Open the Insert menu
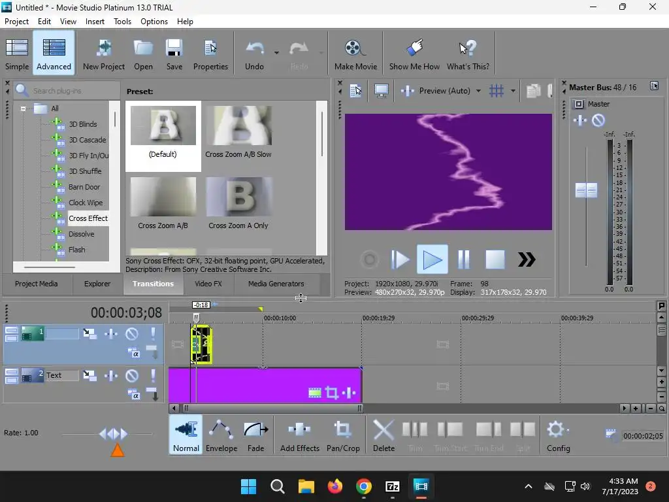Screen dimensions: 669x502 tap(95, 22)
